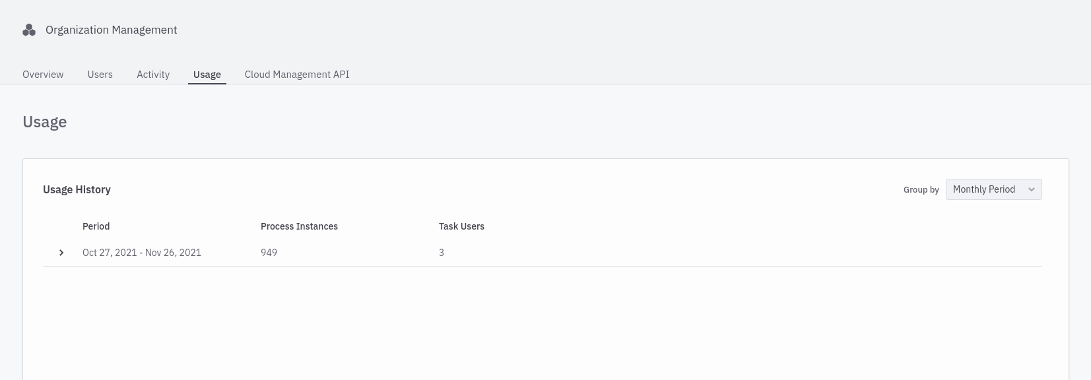Screen dimensions: 1091x380
Task: Click the Group by label
Action: [921, 189]
